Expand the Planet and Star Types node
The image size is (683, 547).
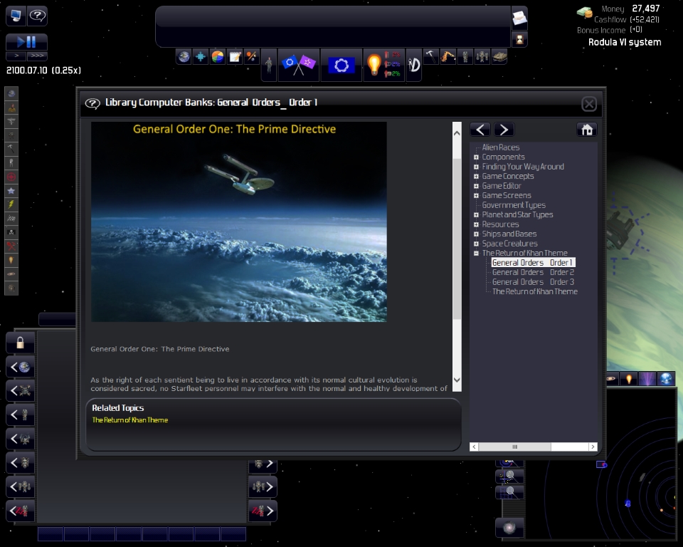point(476,214)
